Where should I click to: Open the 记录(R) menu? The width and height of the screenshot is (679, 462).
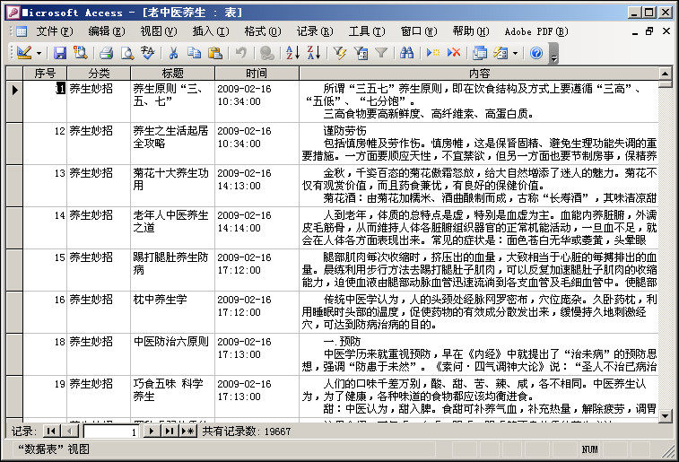point(315,31)
